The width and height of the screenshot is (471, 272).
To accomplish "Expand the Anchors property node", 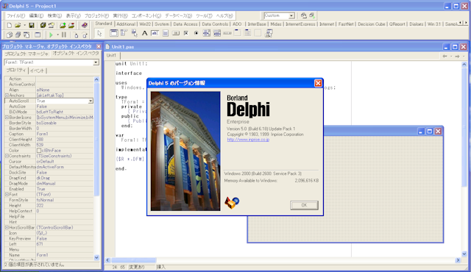I will pyautogui.click(x=7, y=96).
